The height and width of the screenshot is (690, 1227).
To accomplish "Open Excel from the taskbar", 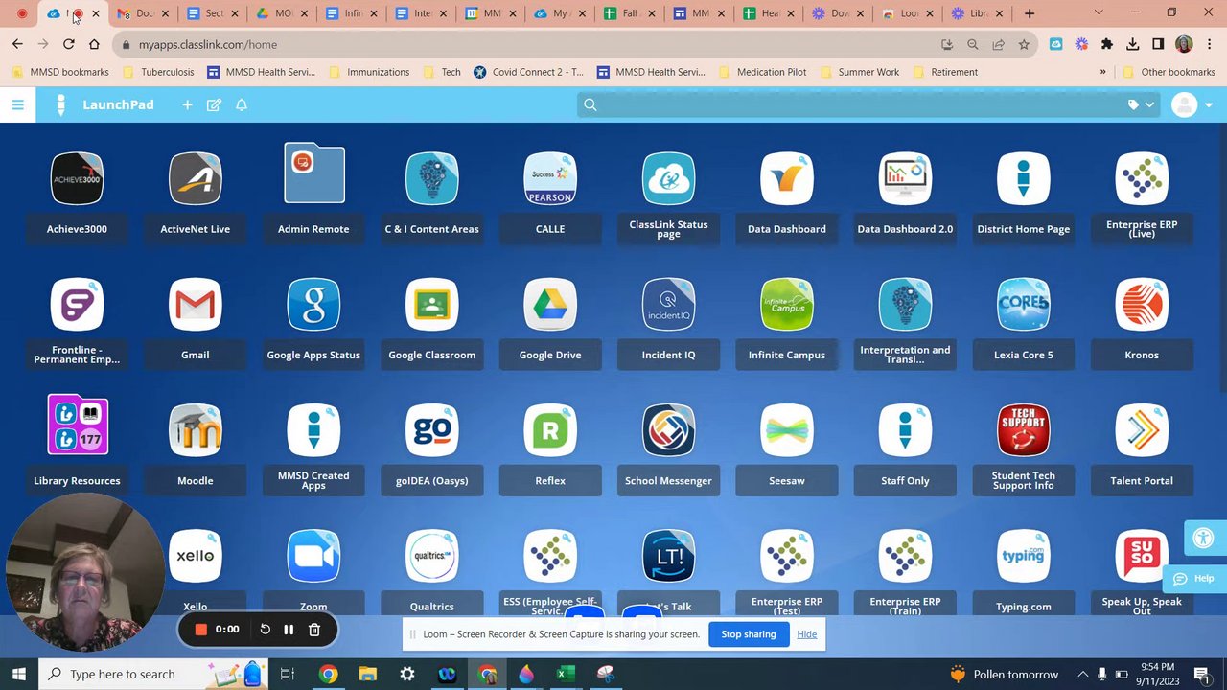I will tap(566, 674).
